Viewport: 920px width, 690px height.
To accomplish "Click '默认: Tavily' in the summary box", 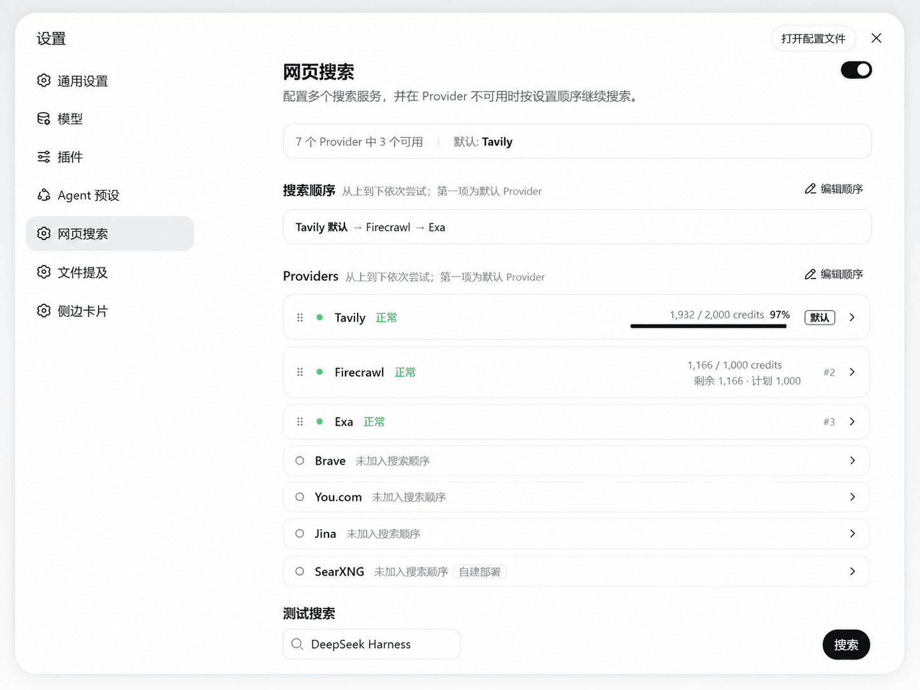I will 483,142.
